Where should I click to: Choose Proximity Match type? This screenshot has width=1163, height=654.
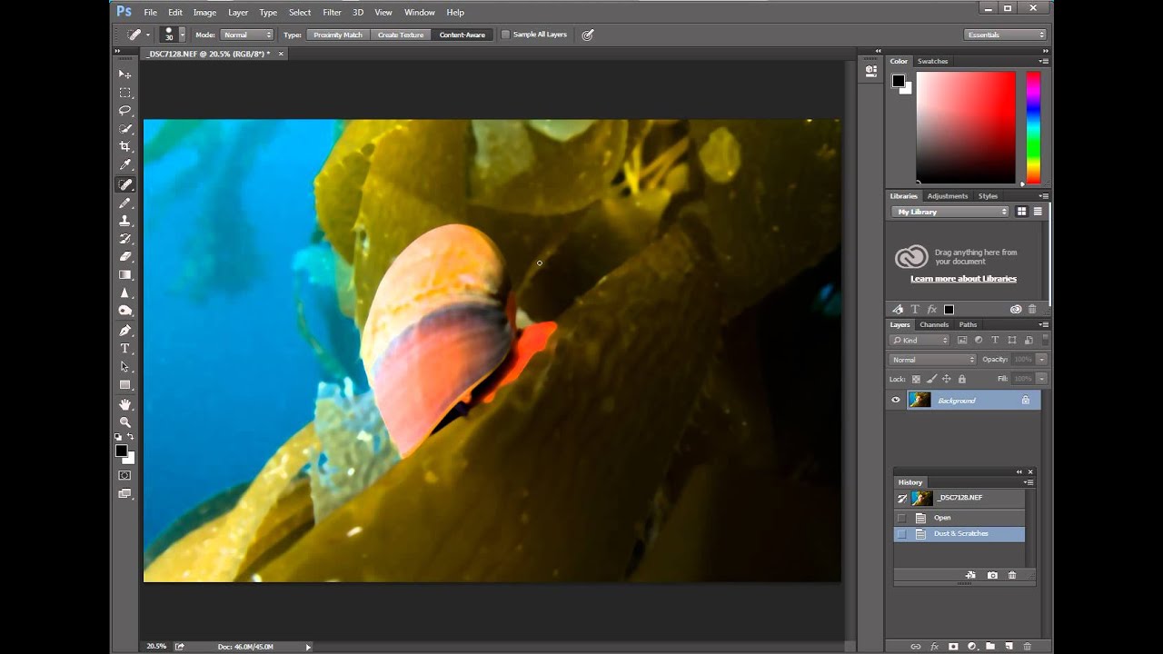pyautogui.click(x=338, y=35)
